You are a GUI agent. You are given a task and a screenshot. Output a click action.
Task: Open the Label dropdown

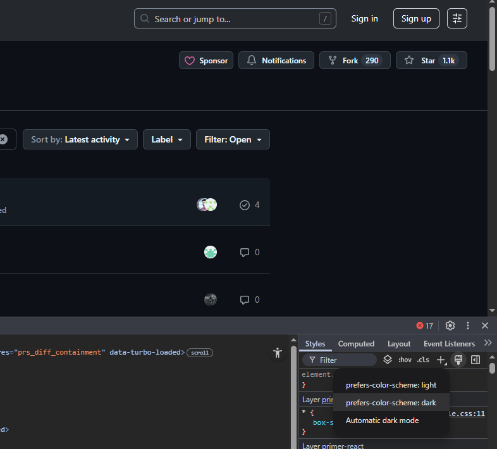click(x=167, y=139)
